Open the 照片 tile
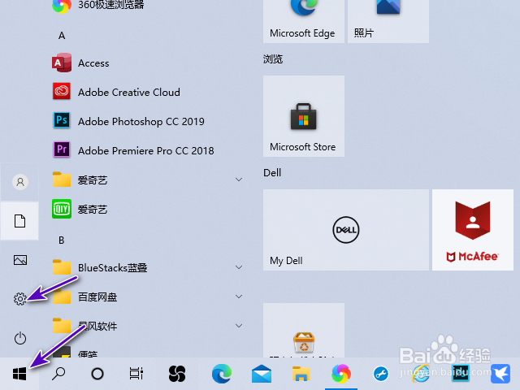 coord(388,19)
